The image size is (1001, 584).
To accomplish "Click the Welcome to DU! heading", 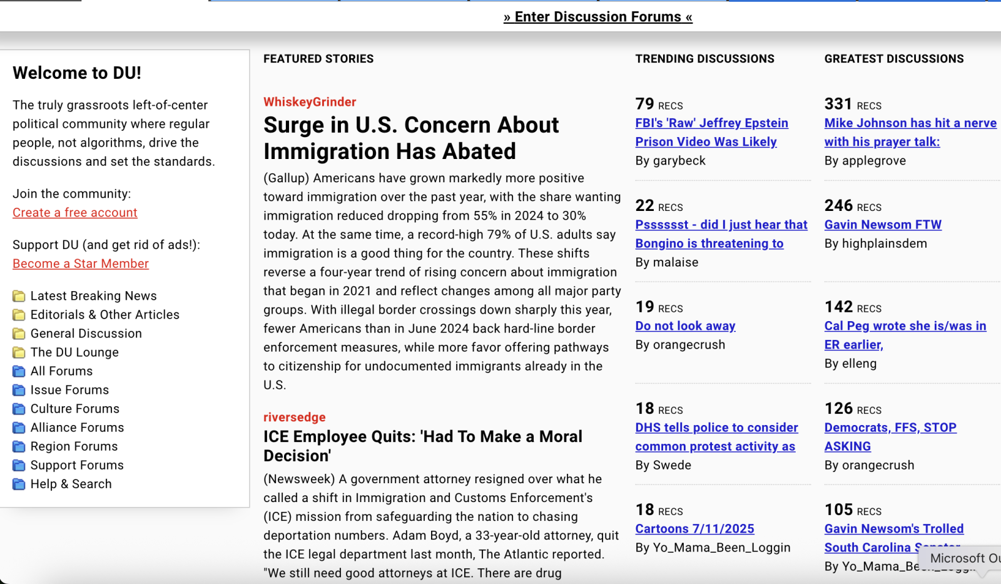I will click(x=77, y=73).
